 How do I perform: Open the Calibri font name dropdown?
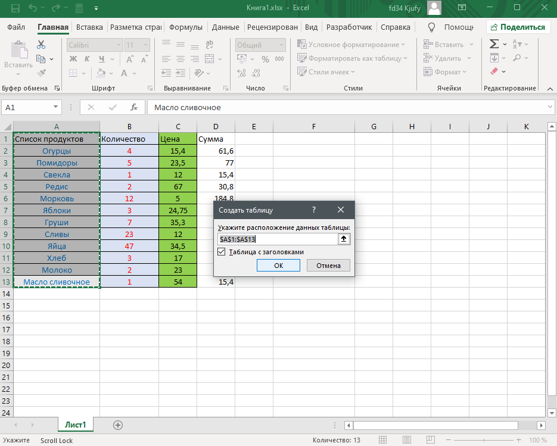117,45
